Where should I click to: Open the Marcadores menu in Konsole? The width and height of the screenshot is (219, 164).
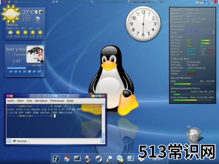(41, 101)
